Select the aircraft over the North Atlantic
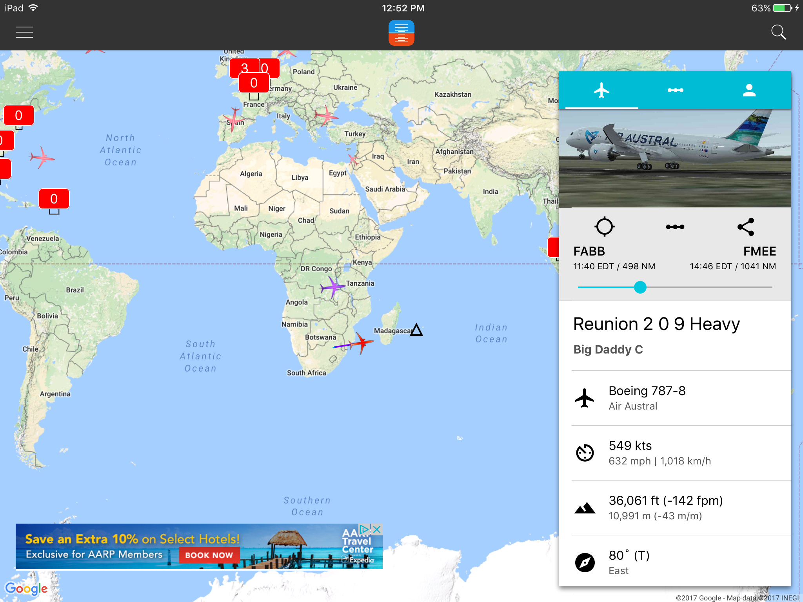803x602 pixels. click(42, 158)
